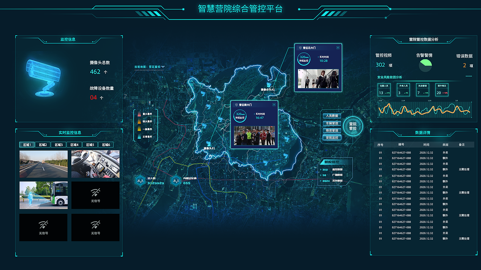Toggle visibility of 较大事件 events layer
The height and width of the screenshot is (270, 481).
pos(139,121)
